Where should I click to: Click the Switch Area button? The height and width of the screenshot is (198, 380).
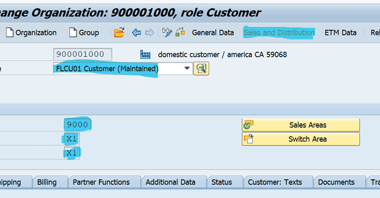301,139
